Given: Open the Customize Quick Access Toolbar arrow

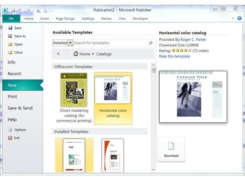Looking at the screenshot, I should 52,11.
